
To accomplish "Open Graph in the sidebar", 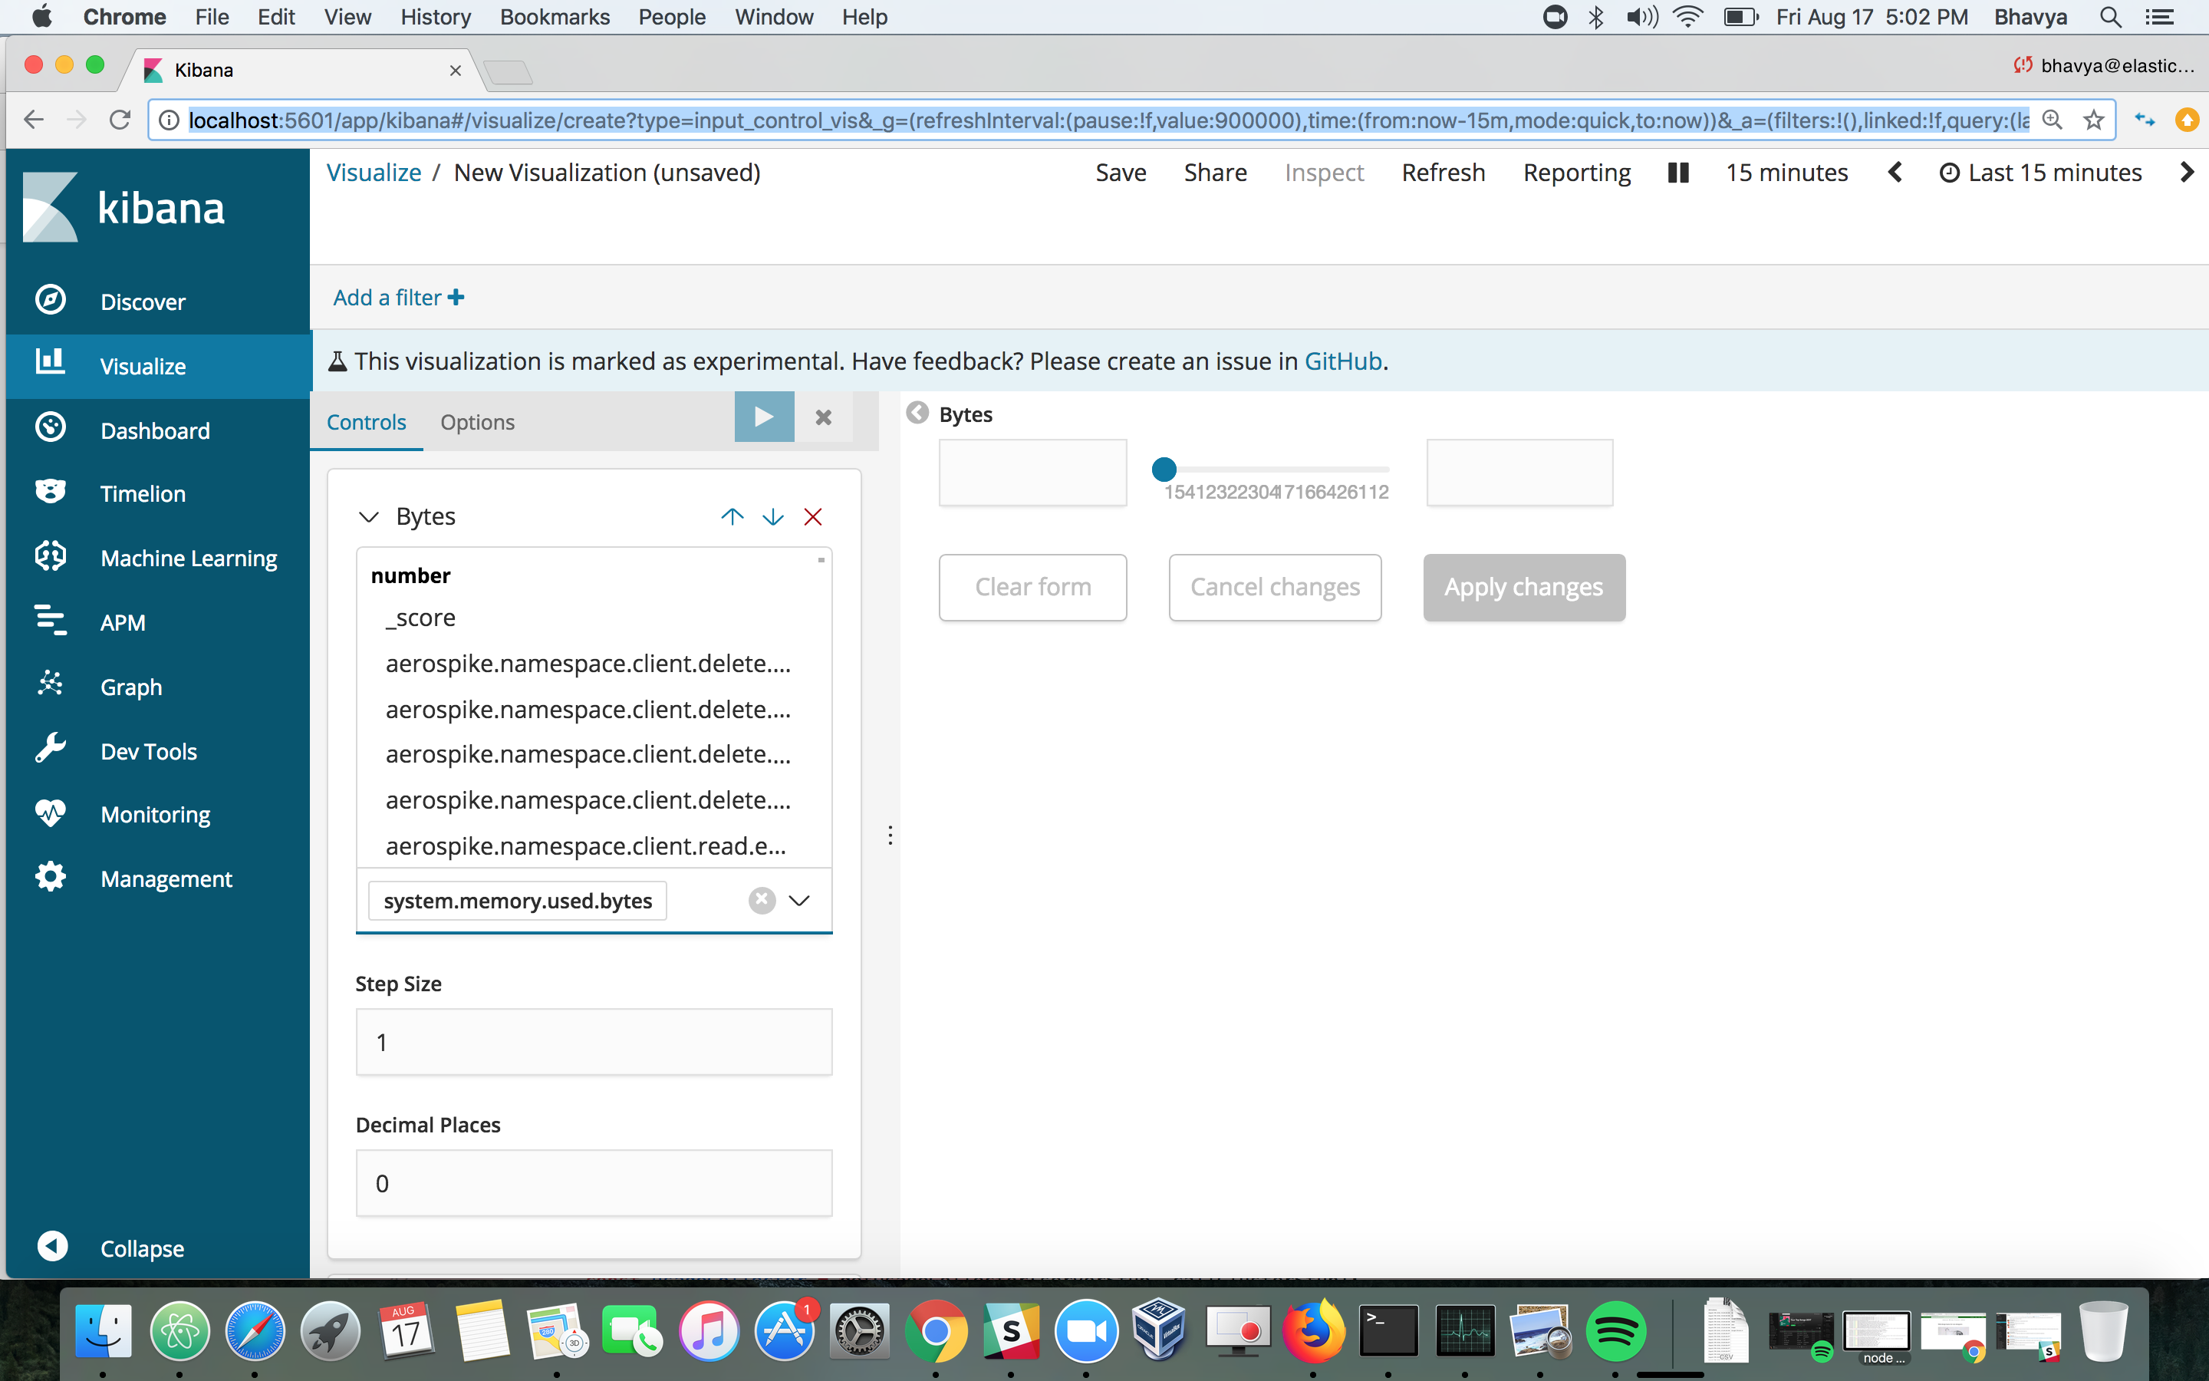I will (130, 687).
